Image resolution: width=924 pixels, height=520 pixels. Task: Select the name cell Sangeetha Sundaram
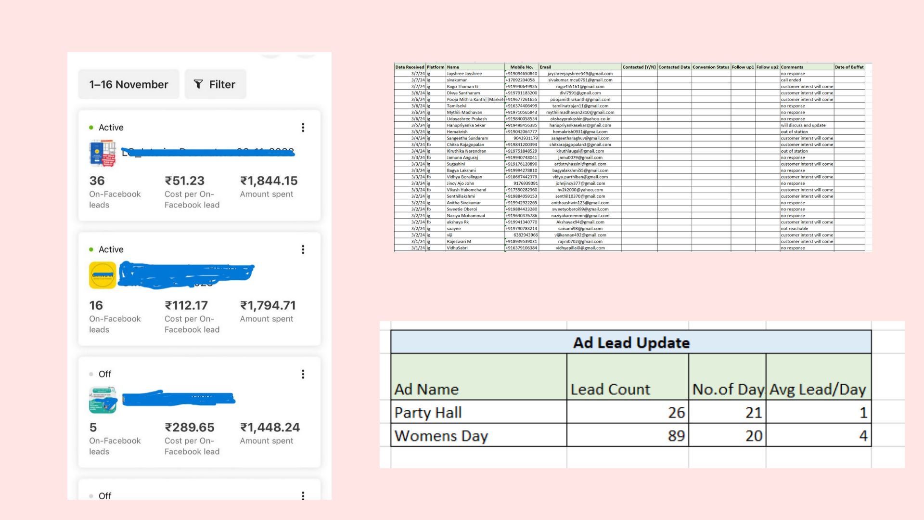475,138
